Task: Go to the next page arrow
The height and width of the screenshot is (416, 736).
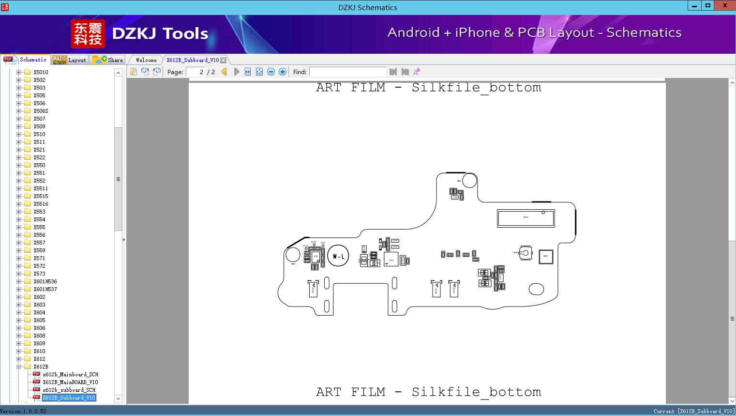Action: tap(237, 72)
